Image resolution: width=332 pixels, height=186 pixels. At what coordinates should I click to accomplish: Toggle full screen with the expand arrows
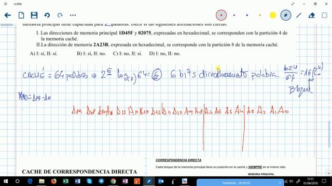(293, 4)
